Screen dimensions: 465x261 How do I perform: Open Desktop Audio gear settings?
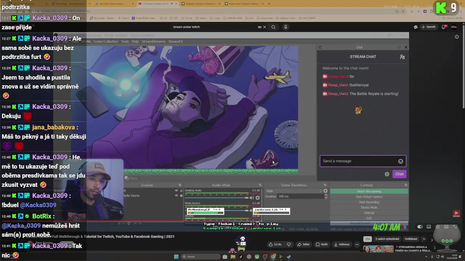(x=258, y=198)
